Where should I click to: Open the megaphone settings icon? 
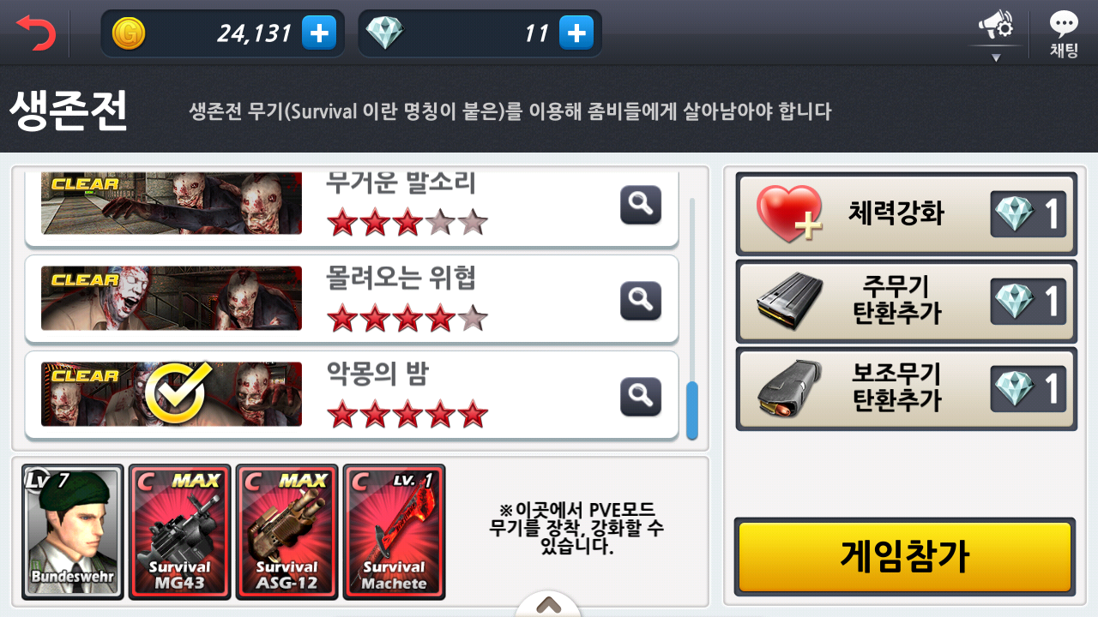(996, 26)
